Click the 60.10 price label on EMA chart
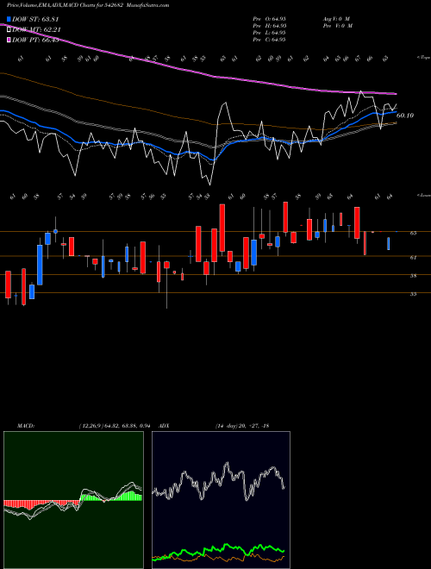431x569 pixels. (405, 116)
